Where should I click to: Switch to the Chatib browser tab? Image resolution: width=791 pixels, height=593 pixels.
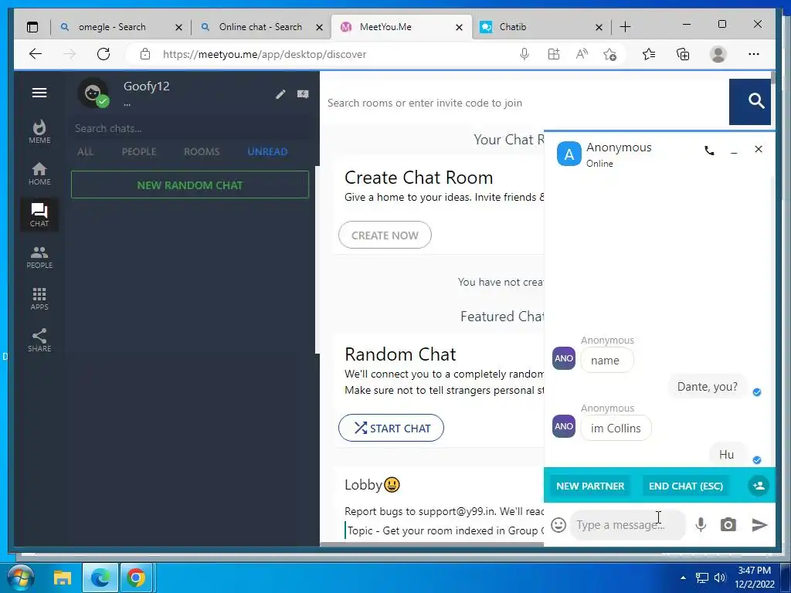pos(513,27)
